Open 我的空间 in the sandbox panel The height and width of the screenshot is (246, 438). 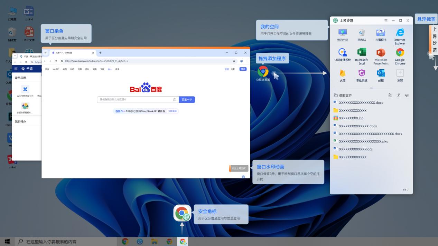click(343, 33)
